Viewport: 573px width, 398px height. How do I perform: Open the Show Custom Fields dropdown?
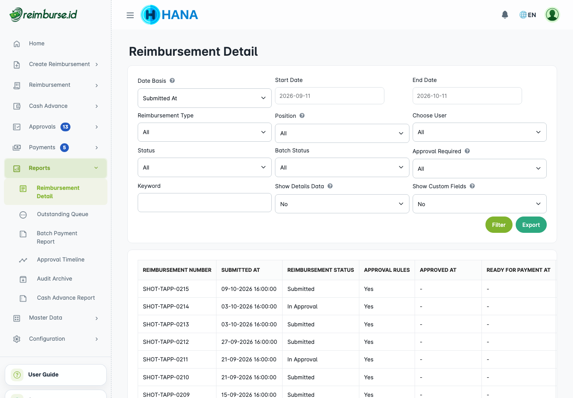pyautogui.click(x=479, y=204)
